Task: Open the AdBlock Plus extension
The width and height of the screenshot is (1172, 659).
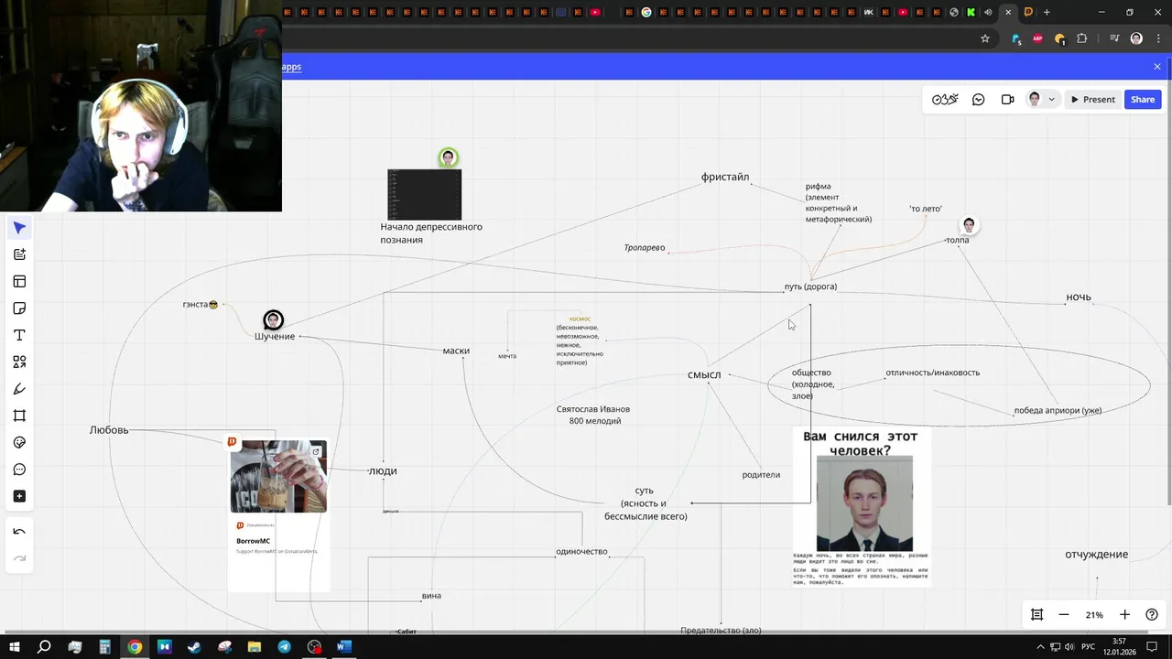Action: (1037, 38)
